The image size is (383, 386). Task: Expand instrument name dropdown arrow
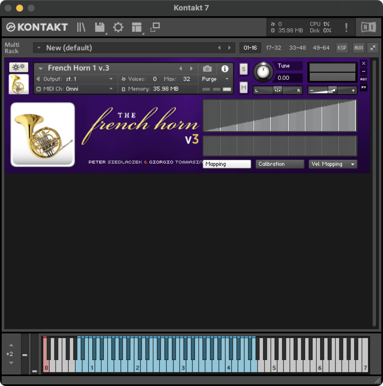(41, 69)
